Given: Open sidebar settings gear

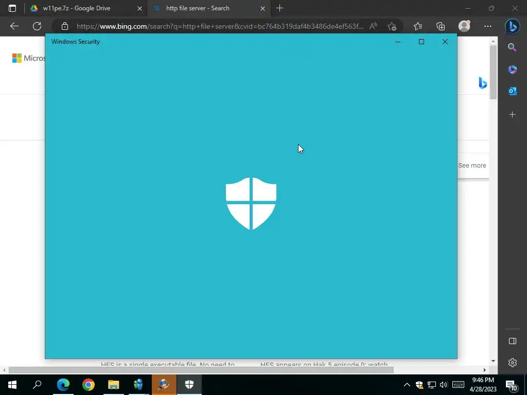Looking at the screenshot, I should [512, 363].
